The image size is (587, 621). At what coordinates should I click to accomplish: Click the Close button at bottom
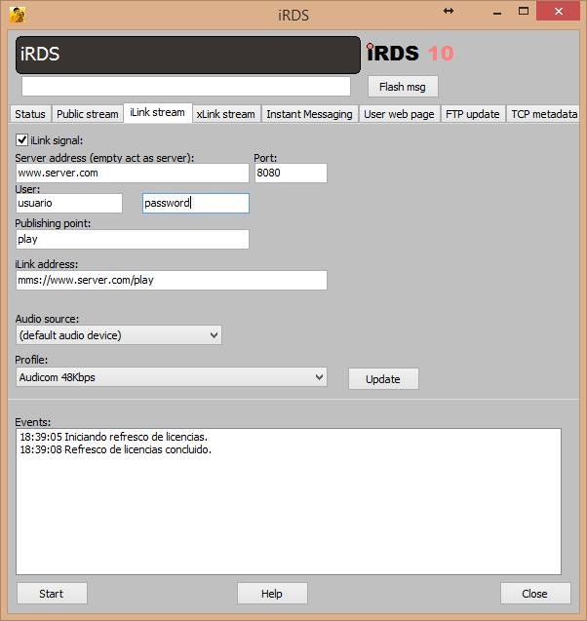coord(535,594)
